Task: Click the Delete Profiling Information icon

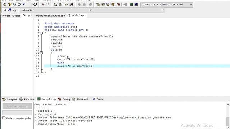Action: click(x=136, y=5)
